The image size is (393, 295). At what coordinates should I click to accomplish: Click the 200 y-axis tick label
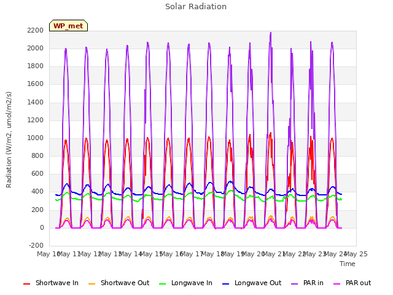pyautogui.click(x=37, y=210)
